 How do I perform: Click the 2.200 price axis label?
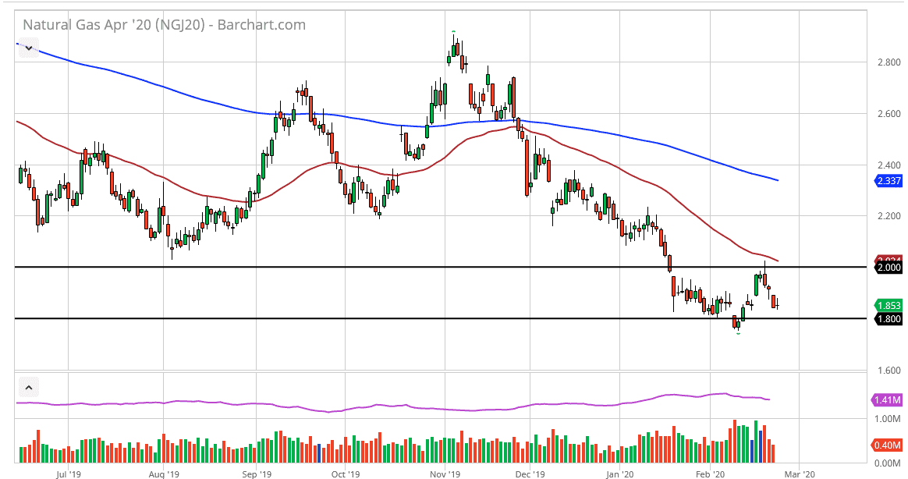pyautogui.click(x=889, y=216)
